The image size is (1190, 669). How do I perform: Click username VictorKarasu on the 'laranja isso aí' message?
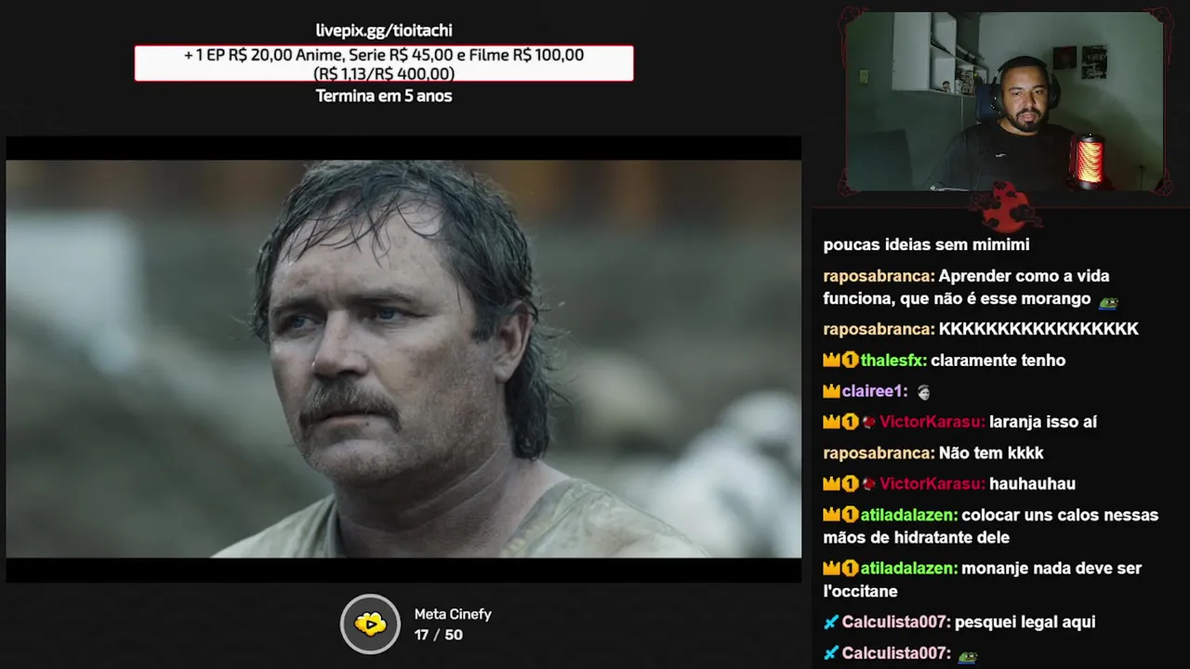932,422
